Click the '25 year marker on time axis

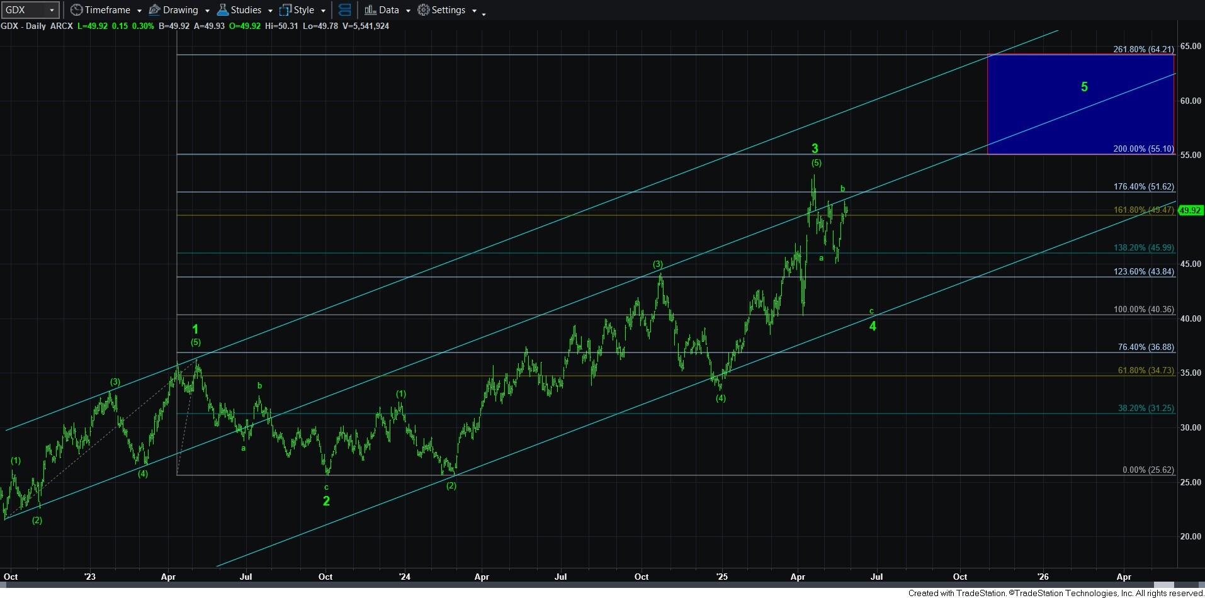click(x=722, y=577)
